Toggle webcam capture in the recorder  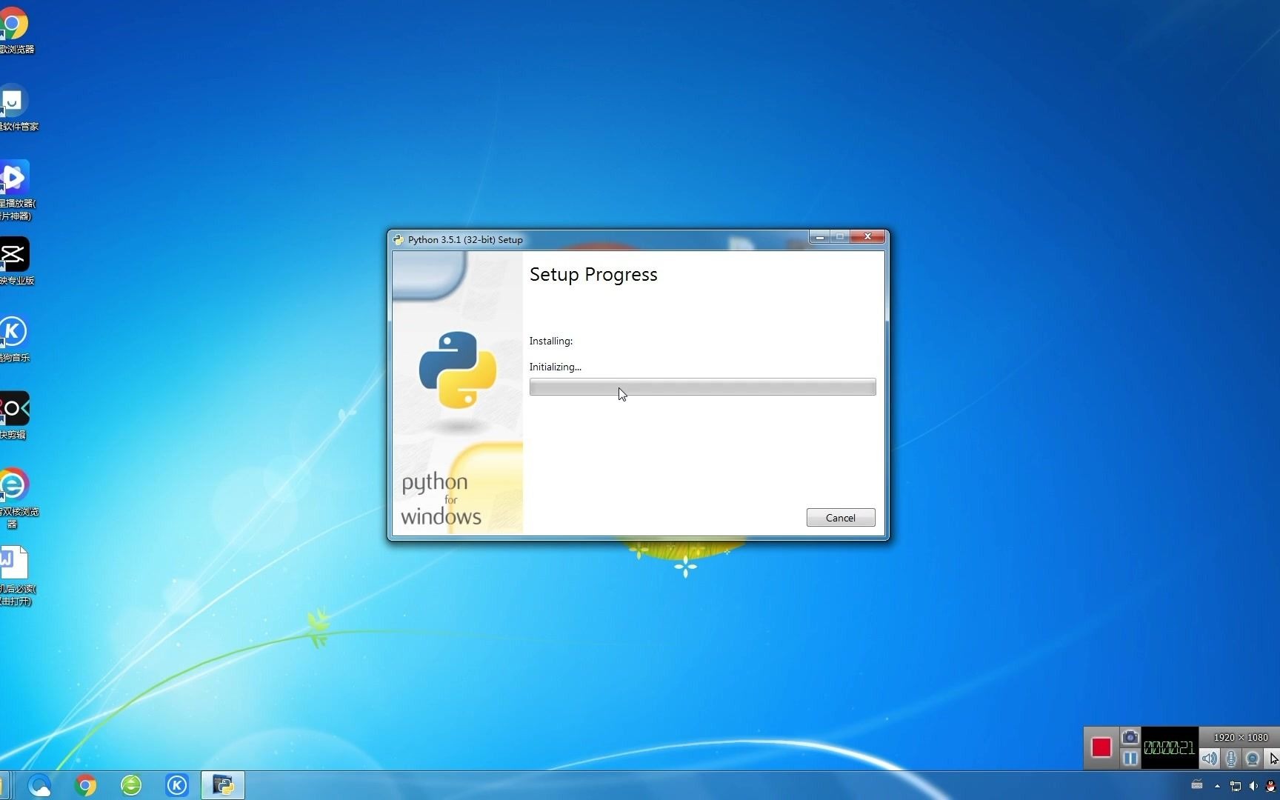(1253, 758)
